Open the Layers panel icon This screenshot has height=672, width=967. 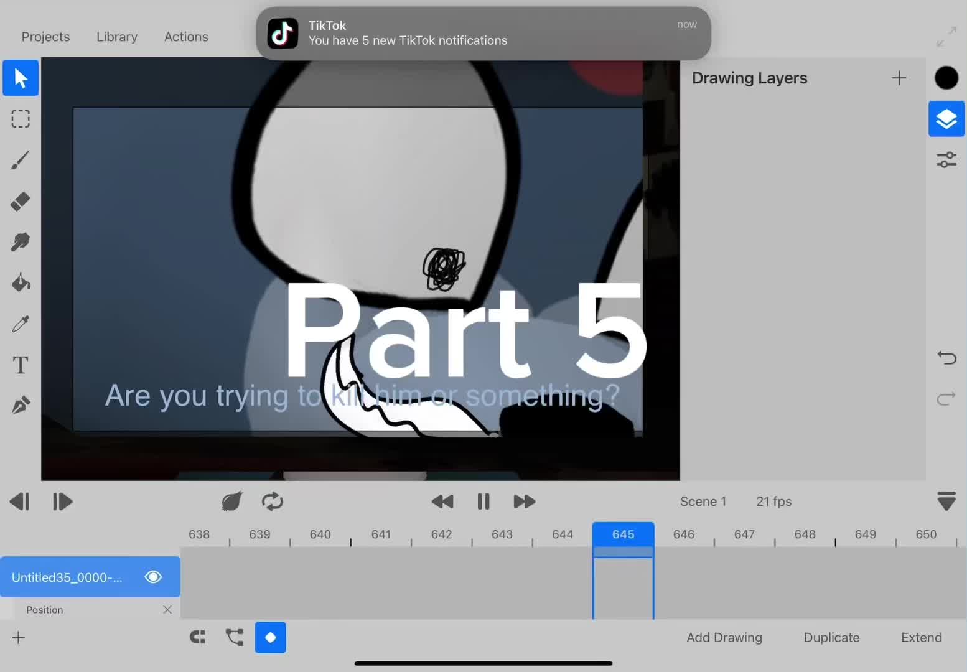(946, 119)
